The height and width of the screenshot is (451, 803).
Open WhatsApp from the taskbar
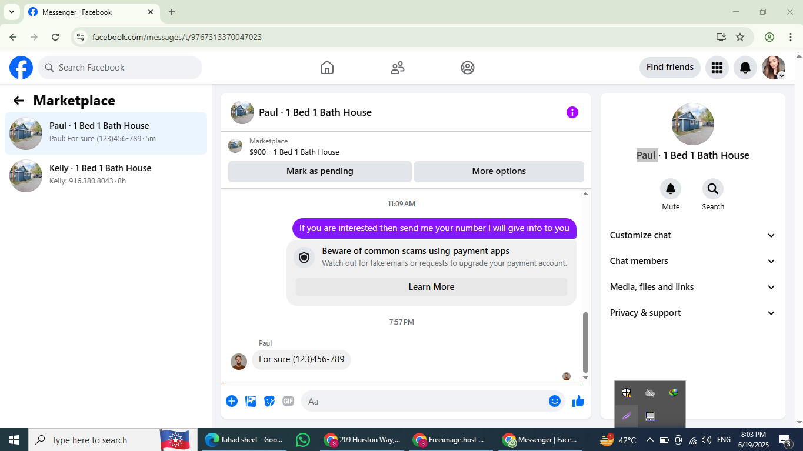[303, 440]
